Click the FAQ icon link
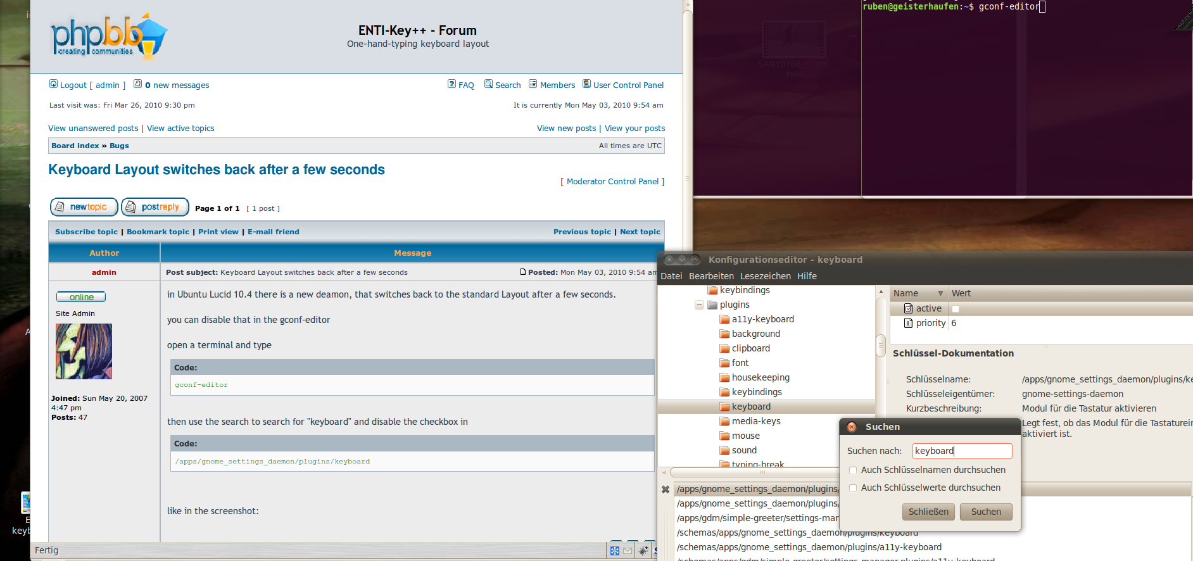This screenshot has height=561, width=1193. pyautogui.click(x=451, y=84)
